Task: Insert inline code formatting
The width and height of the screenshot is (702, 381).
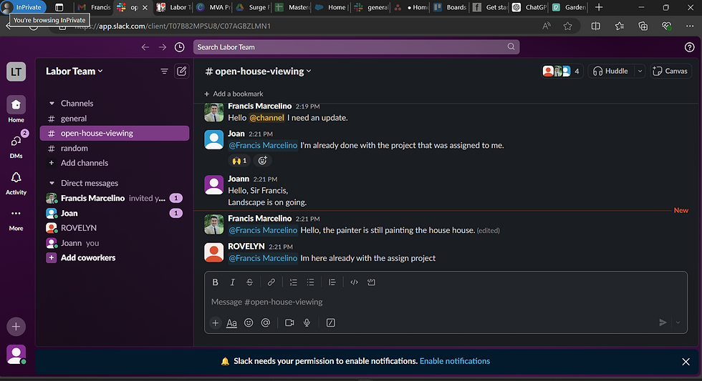Action: click(354, 282)
